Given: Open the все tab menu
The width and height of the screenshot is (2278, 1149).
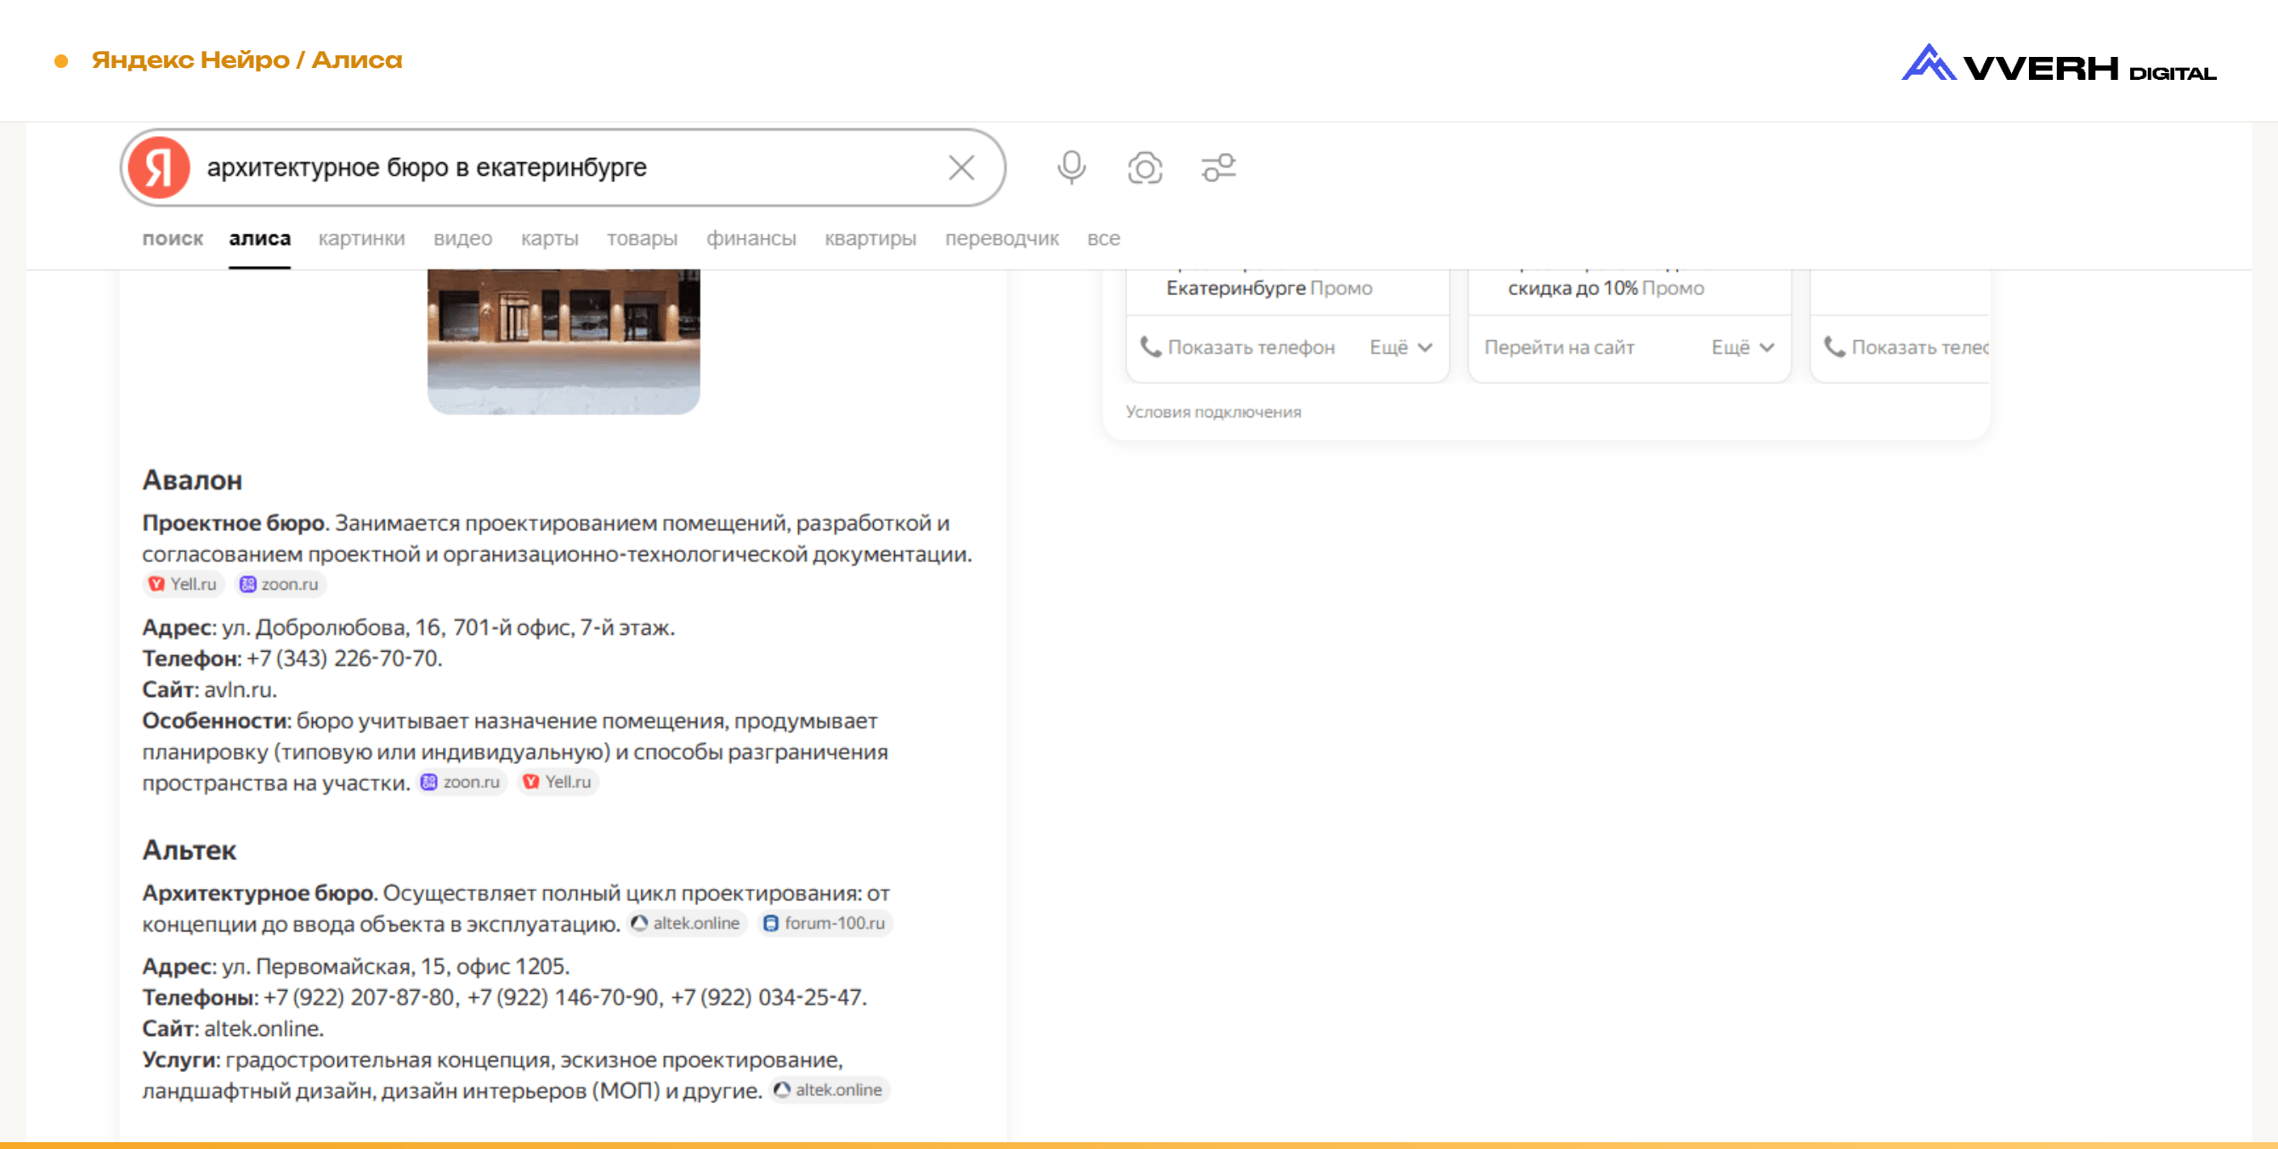Looking at the screenshot, I should (1102, 239).
